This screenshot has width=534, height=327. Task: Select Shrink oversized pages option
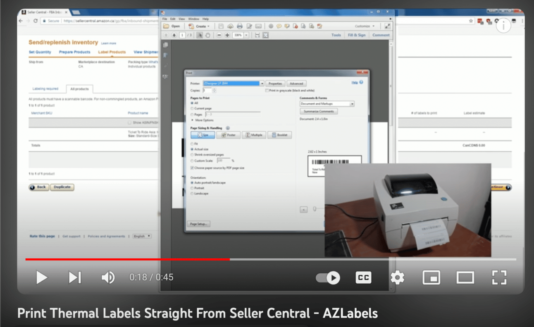pyautogui.click(x=192, y=155)
